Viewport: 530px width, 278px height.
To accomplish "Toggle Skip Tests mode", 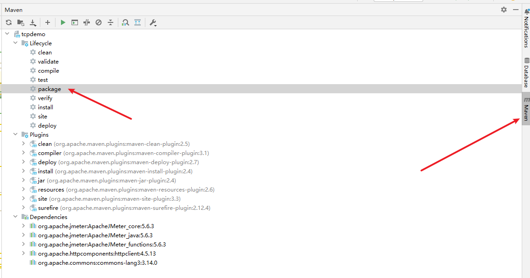I will 99,22.
